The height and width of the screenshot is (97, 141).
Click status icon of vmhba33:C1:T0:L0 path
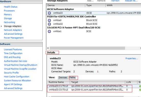[140, 86]
